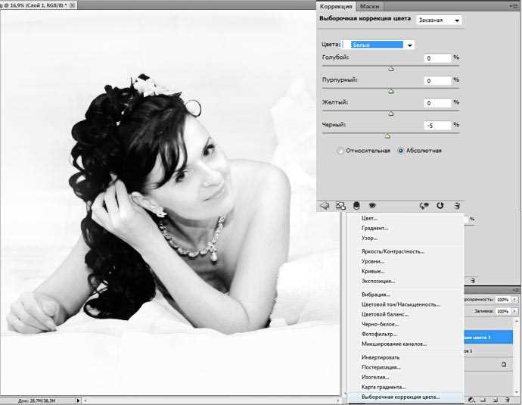Viewport: 522px width, 405px height.
Task: Choose Изогелия... from the menu
Action: [x=375, y=377]
